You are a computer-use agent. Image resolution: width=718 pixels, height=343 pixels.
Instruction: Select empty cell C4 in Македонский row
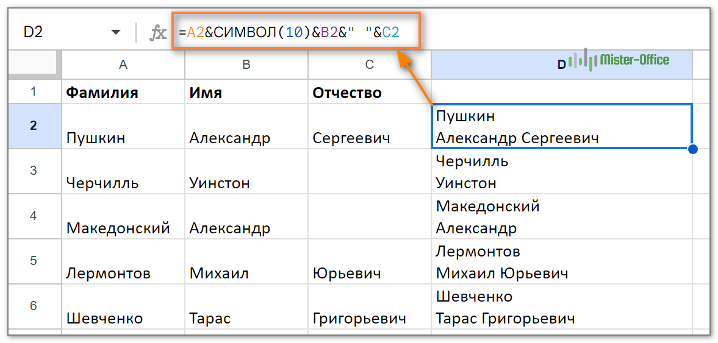click(x=370, y=216)
